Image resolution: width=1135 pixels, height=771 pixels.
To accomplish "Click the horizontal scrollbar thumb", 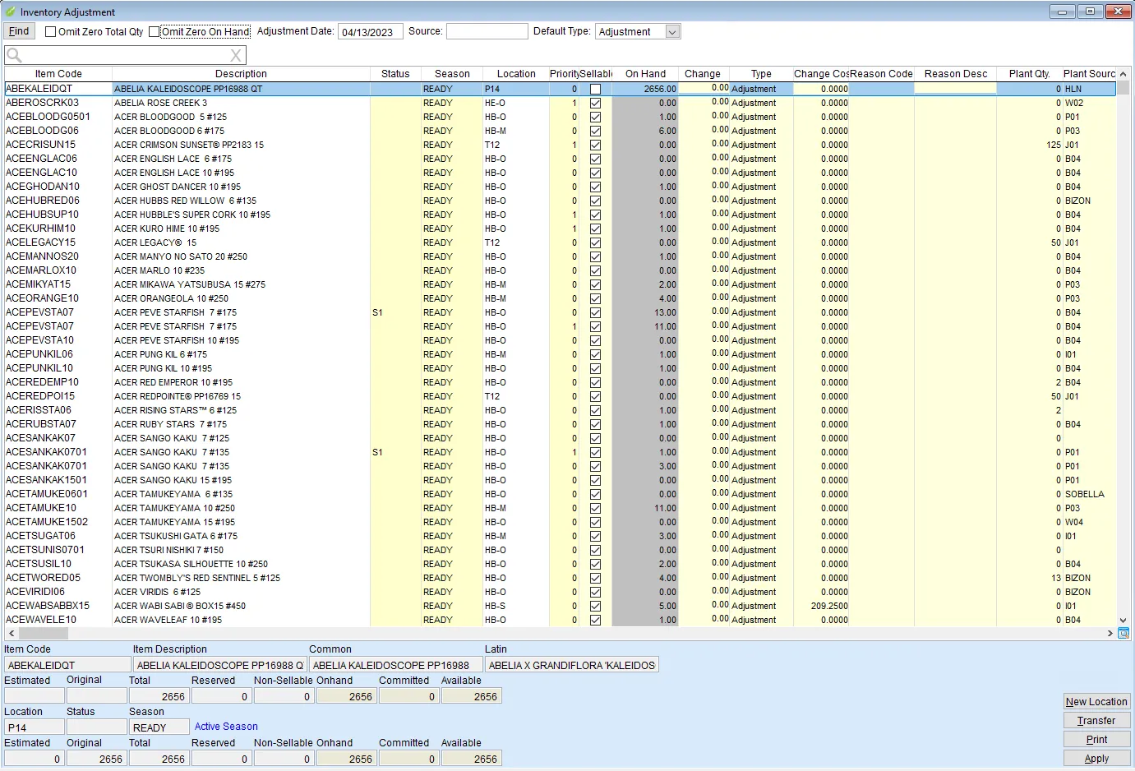I will pos(44,633).
